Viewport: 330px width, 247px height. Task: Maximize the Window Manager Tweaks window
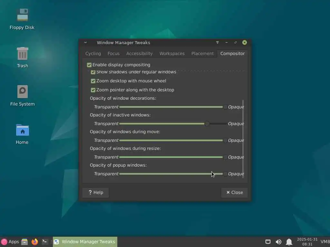coord(236,42)
